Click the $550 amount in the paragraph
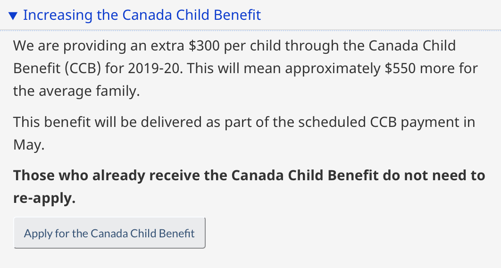Viewport: 501px width, 268px height. 400,68
